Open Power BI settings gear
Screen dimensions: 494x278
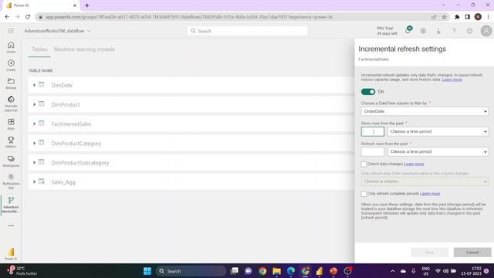click(x=423, y=31)
